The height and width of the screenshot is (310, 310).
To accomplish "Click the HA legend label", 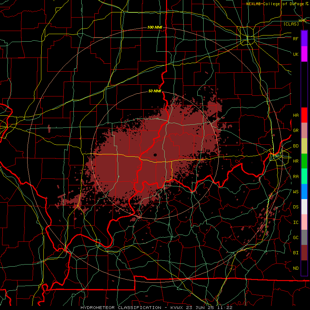I will (296, 115).
